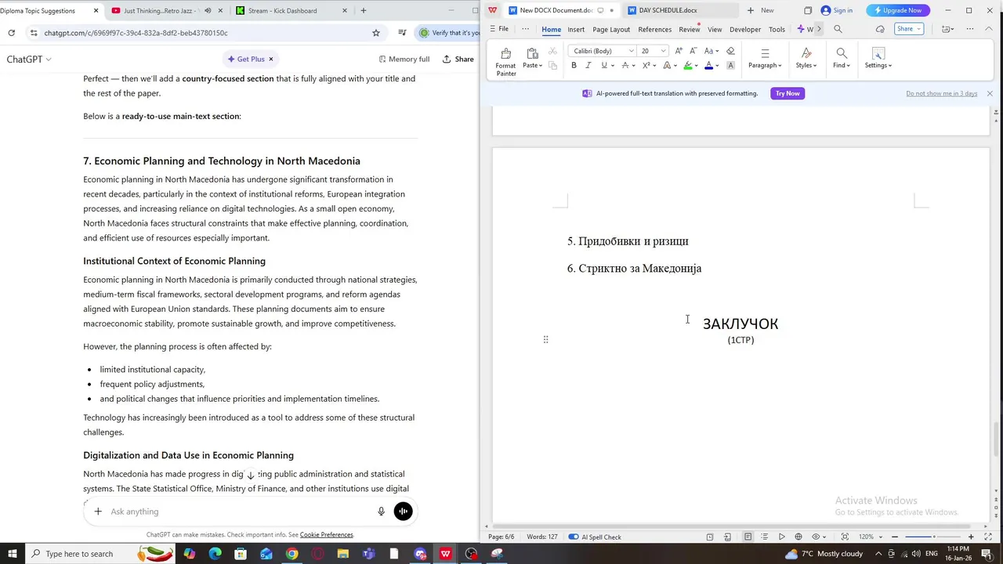Click the web layout globe icon
1003x564 pixels.
click(798, 537)
